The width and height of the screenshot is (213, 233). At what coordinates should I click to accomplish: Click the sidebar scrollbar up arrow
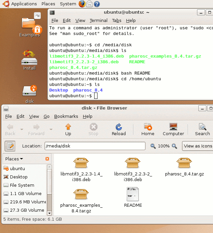tap(49, 167)
